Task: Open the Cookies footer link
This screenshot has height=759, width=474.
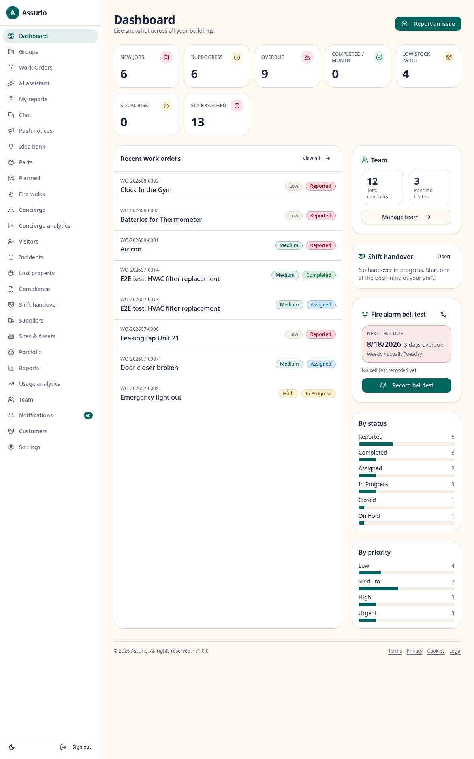Action: [436, 651]
